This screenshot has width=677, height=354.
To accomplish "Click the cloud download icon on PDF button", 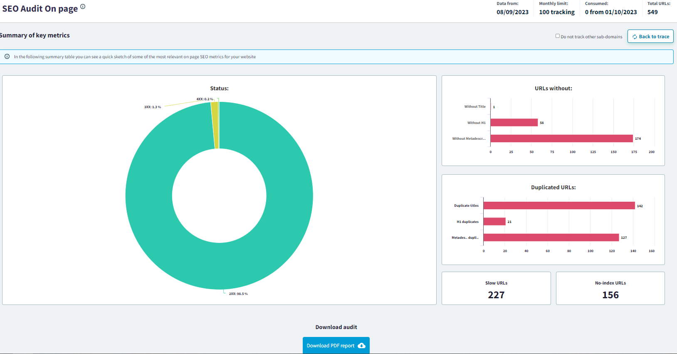I will tap(361, 346).
